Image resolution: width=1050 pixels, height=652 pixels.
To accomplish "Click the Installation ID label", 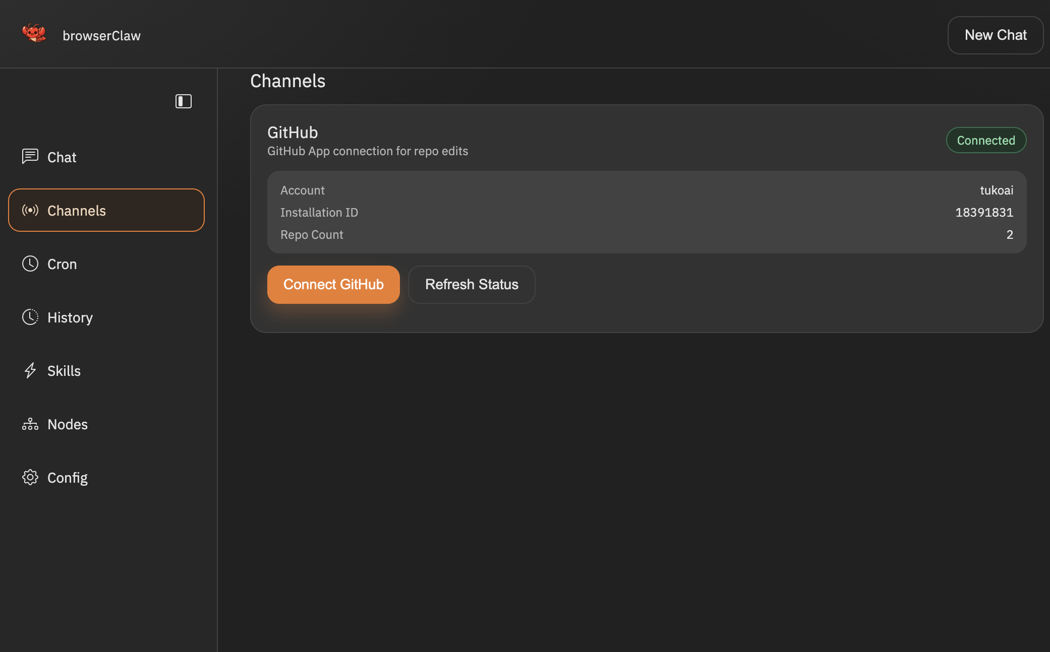I will click(x=319, y=212).
